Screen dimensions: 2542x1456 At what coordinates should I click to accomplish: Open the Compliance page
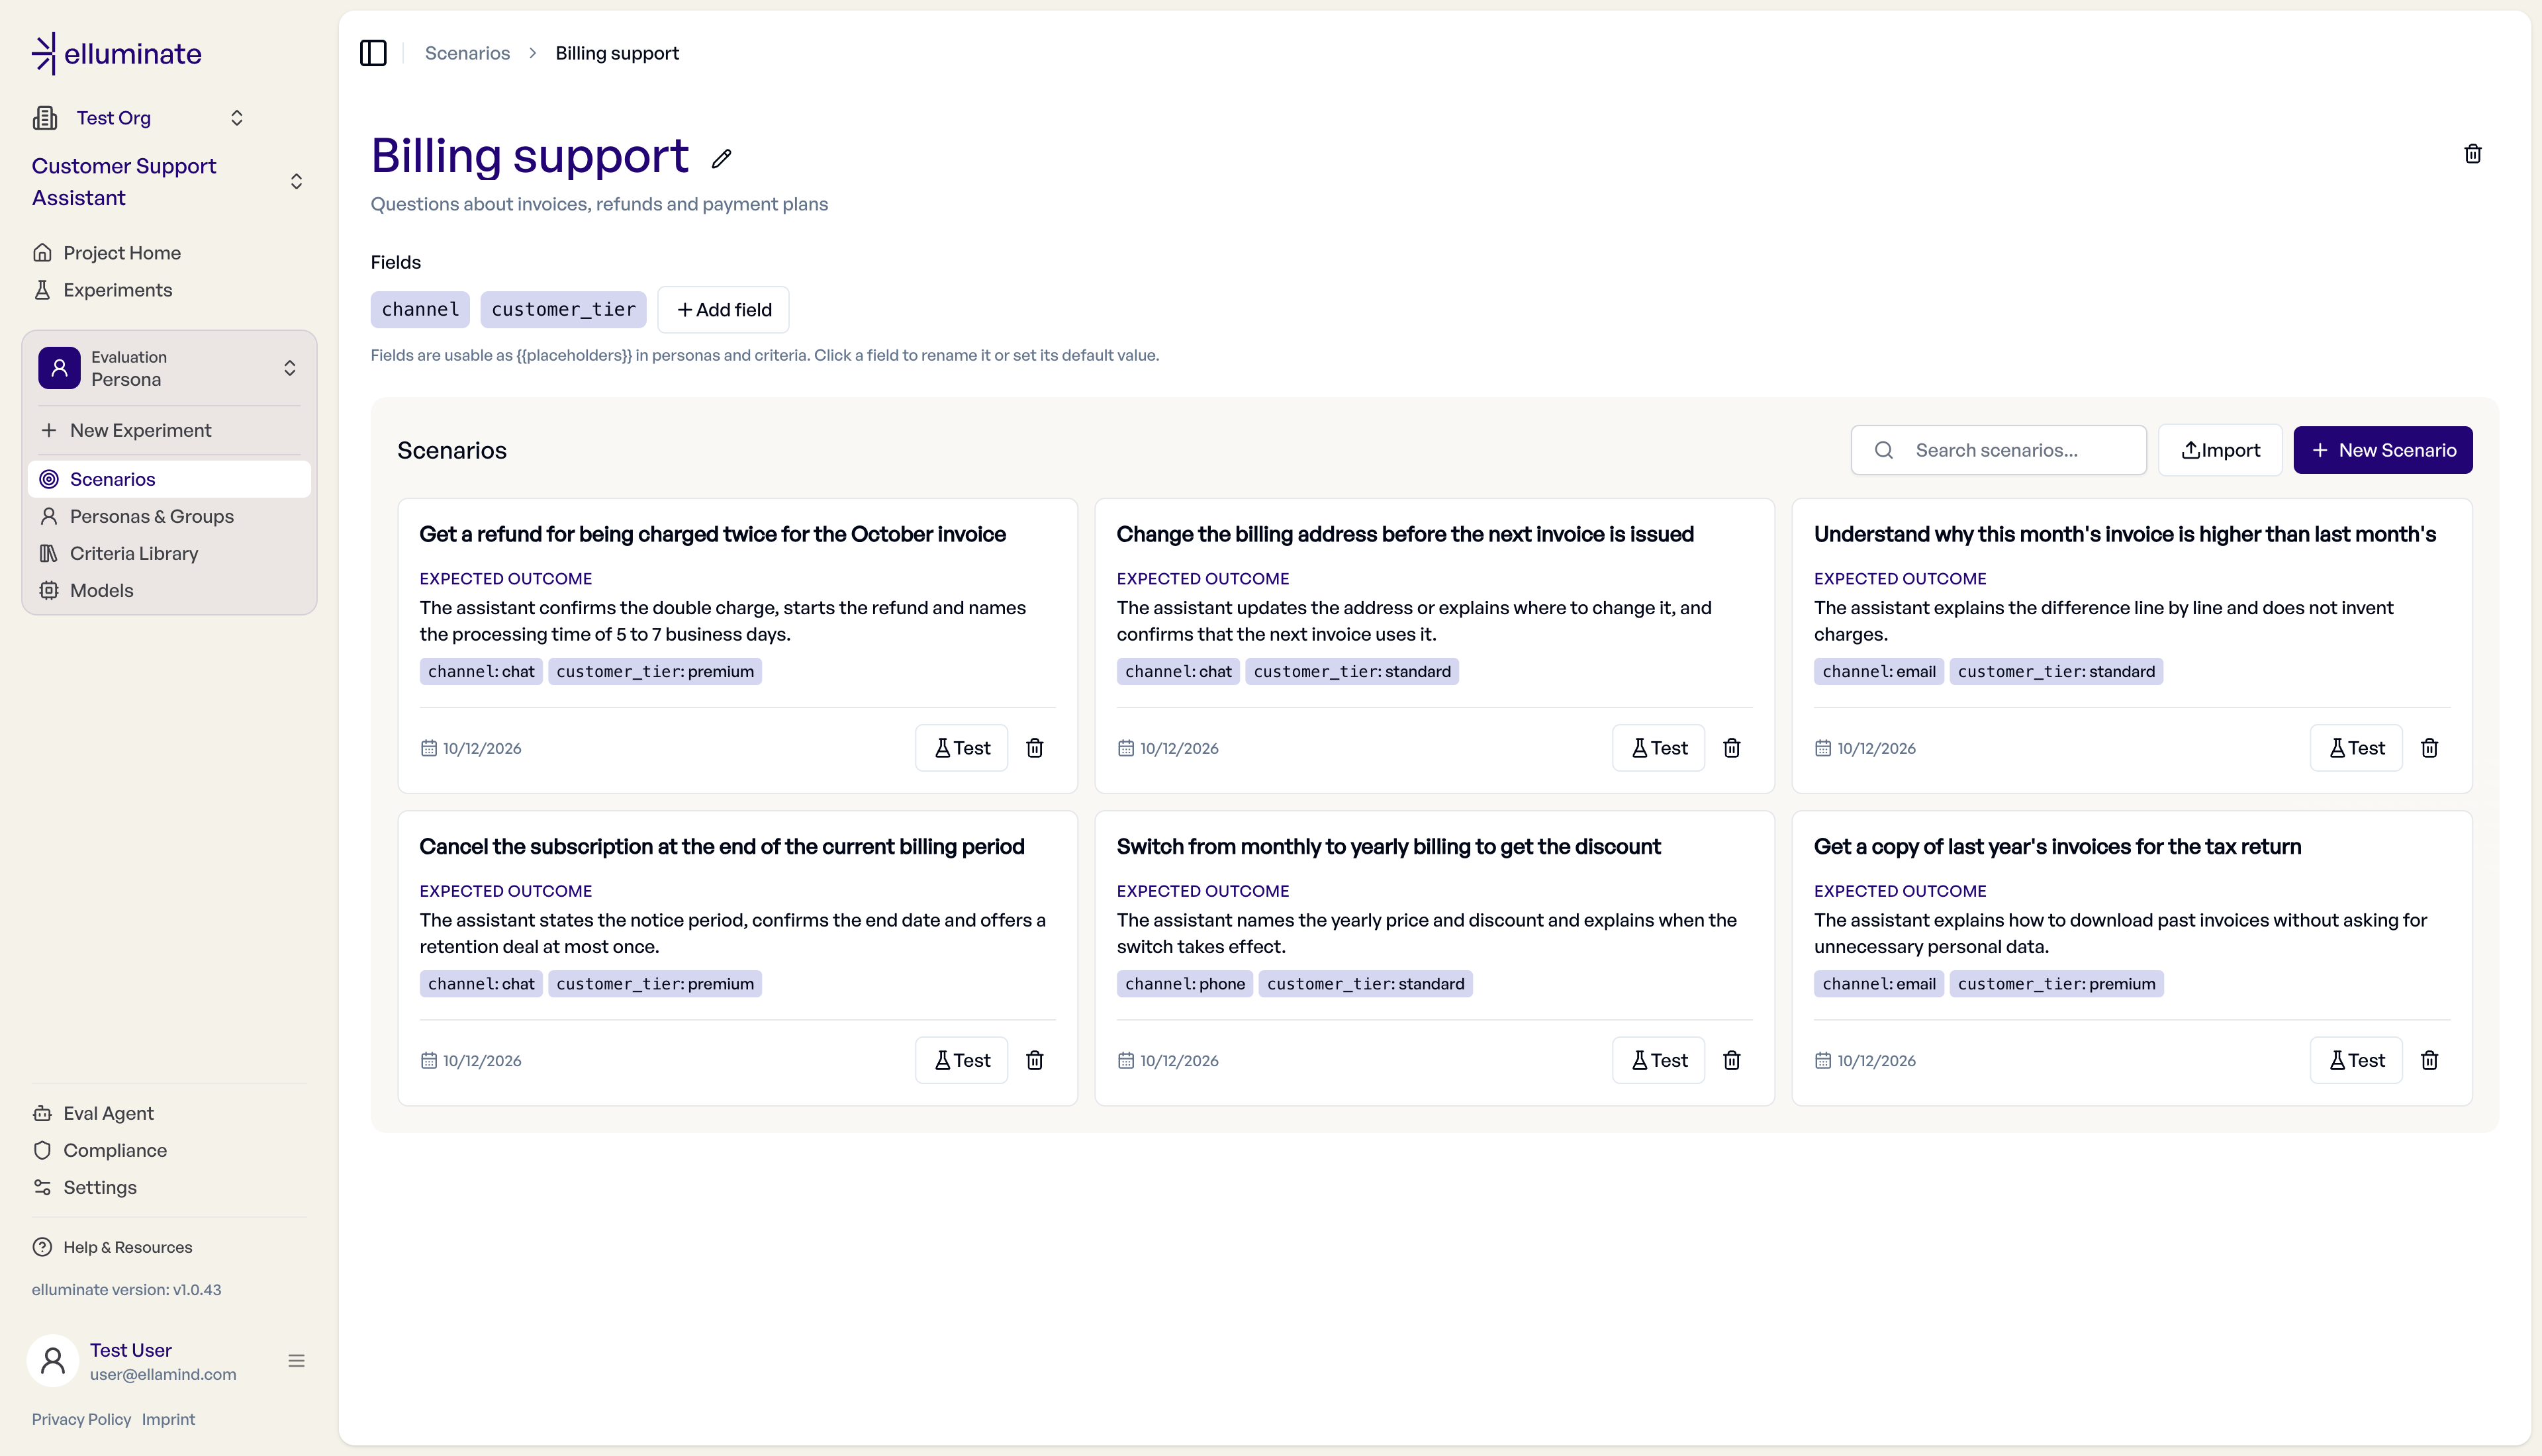pyautogui.click(x=114, y=1150)
